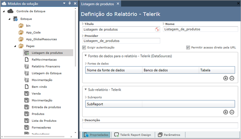Close the Listagem de produtos tab
This screenshot has height=139, width=241.
pyautogui.click(x=118, y=4)
